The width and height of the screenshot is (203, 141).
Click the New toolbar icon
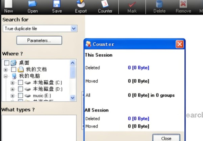[x=8, y=4]
